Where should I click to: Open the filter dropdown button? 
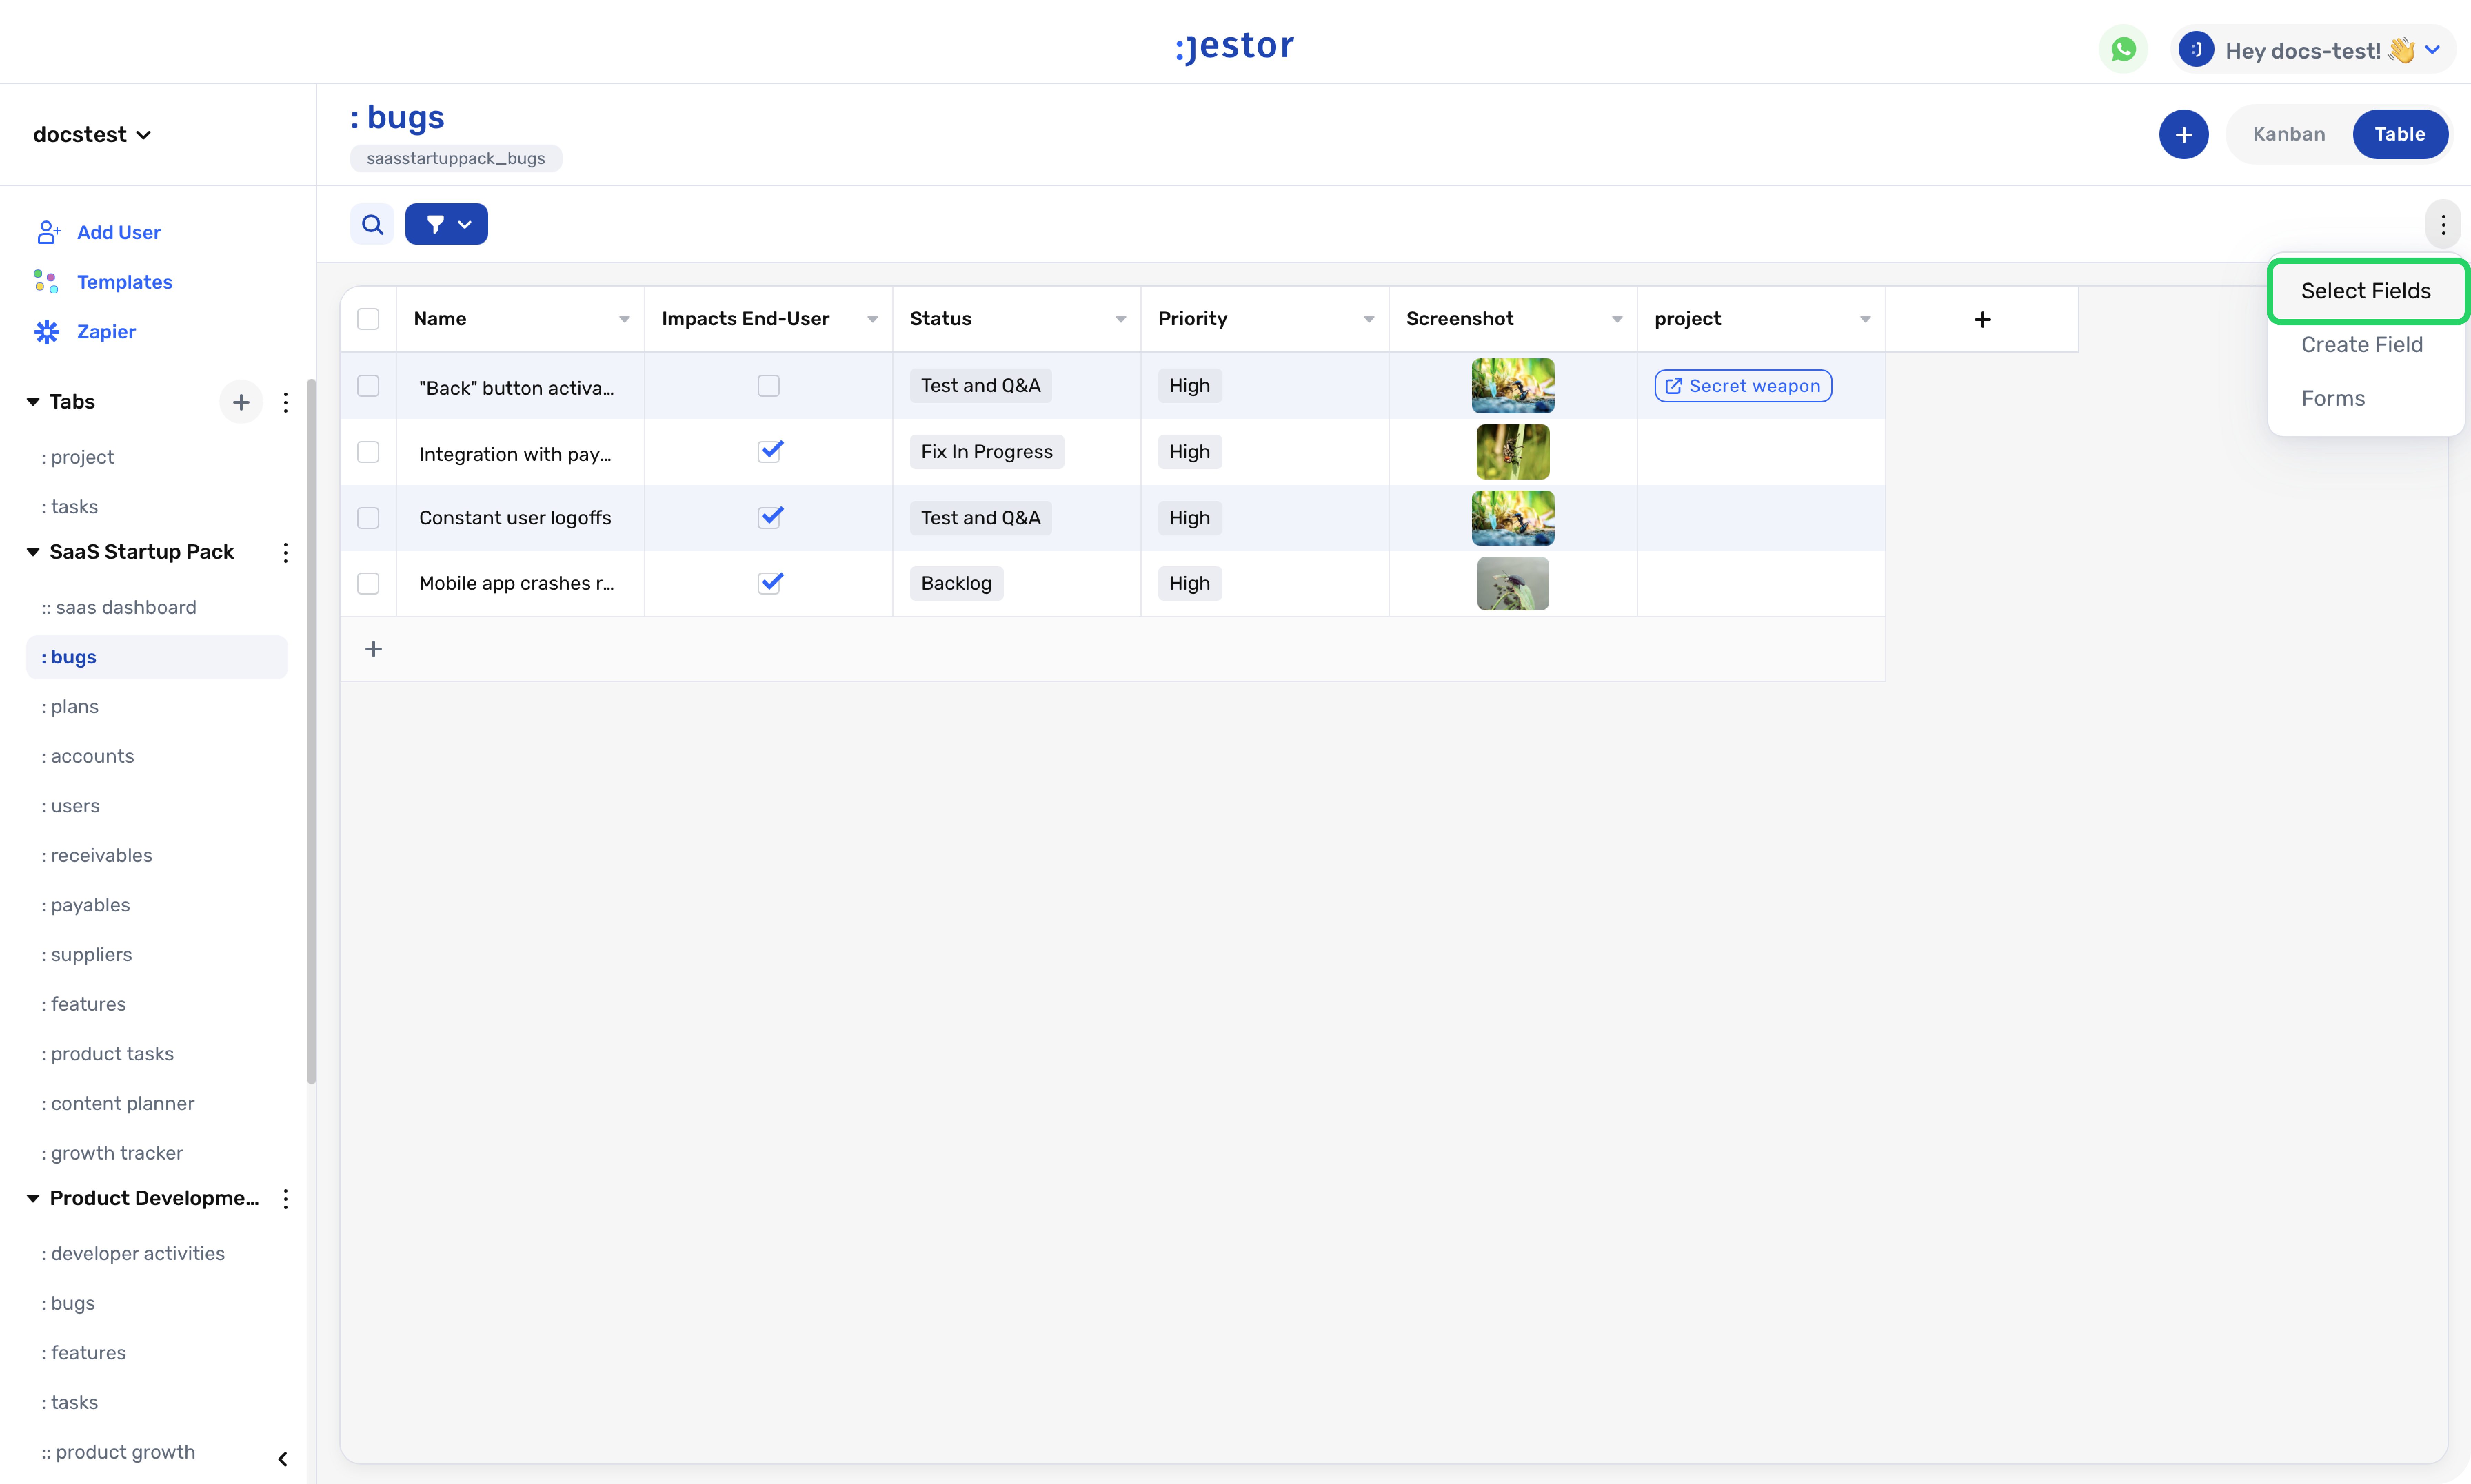coord(446,224)
